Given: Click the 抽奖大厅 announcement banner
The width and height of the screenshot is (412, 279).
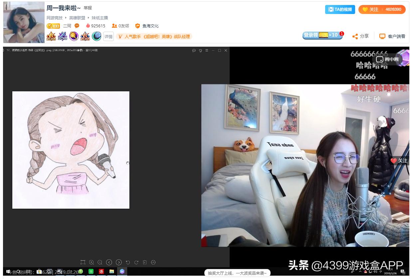Looking at the screenshot, I should tap(238, 272).
